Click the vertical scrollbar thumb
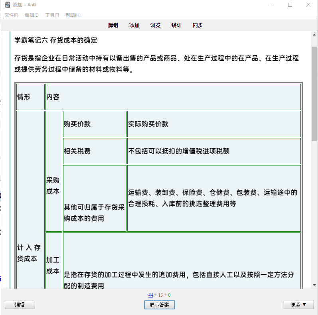Image resolution: width=318 pixels, height=315 pixels. 314,94
